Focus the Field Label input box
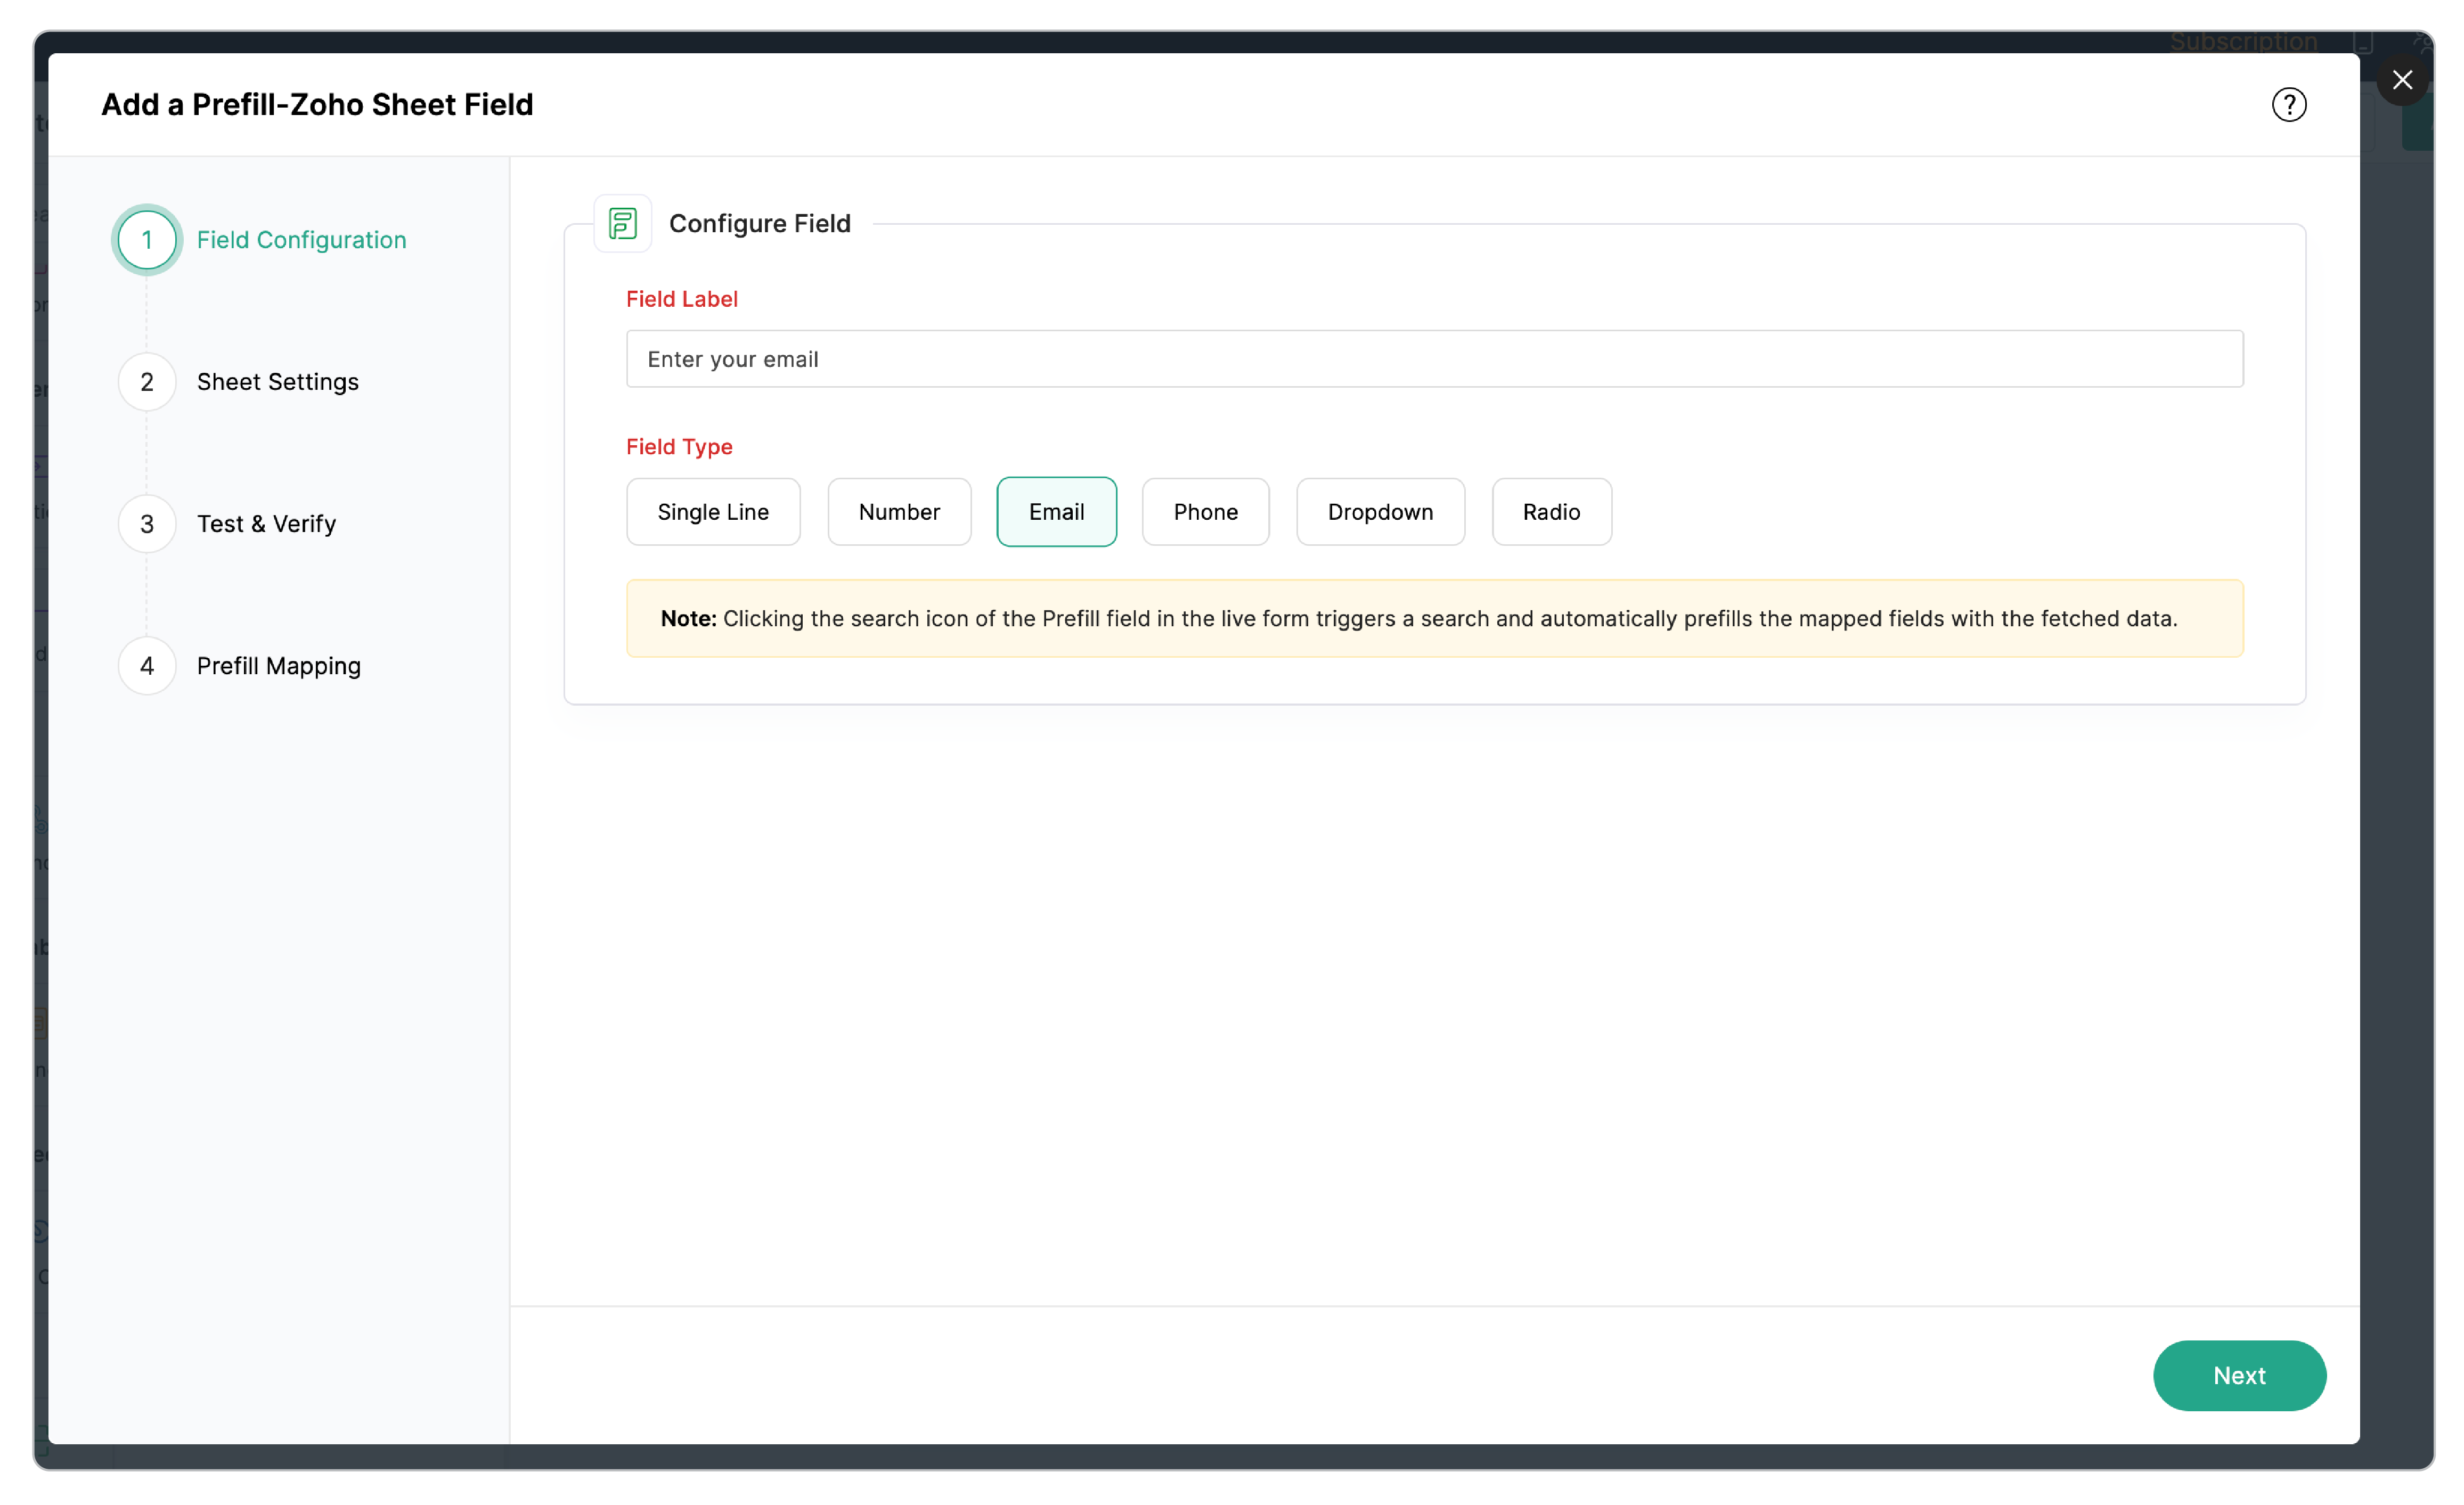 coord(1434,359)
